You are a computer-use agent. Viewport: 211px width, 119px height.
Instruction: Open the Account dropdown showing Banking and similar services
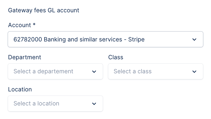[105, 39]
